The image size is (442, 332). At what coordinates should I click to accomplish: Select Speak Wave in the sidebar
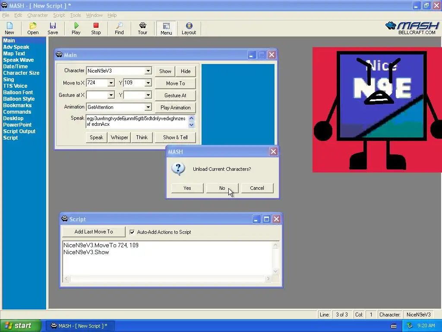click(18, 60)
